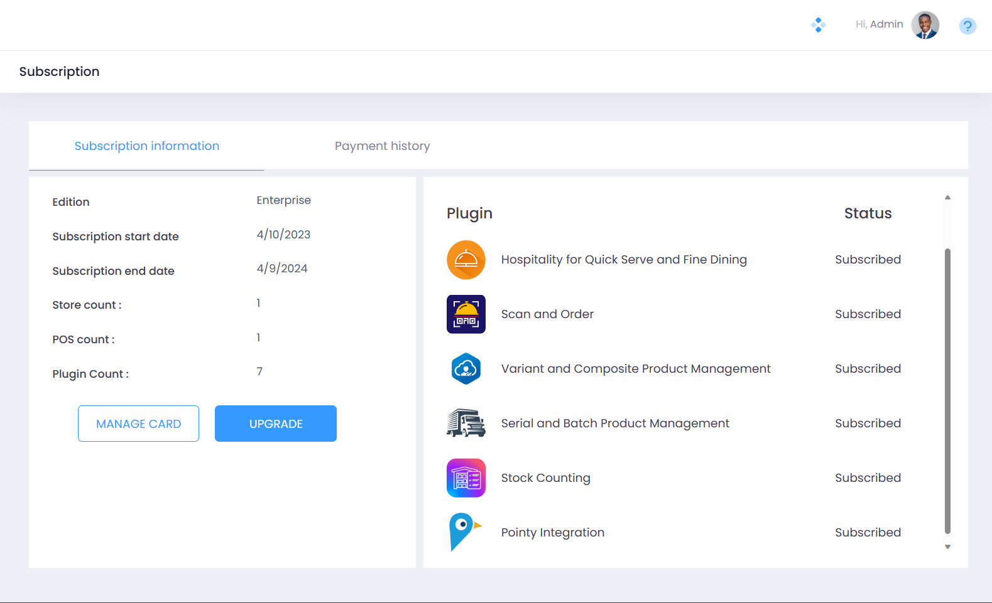The image size is (992, 603).
Task: Open the help question mark icon
Action: coord(967,26)
